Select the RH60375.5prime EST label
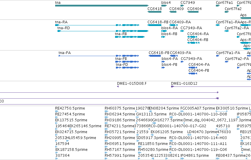This screenshot has height=160, width=251. (120, 108)
